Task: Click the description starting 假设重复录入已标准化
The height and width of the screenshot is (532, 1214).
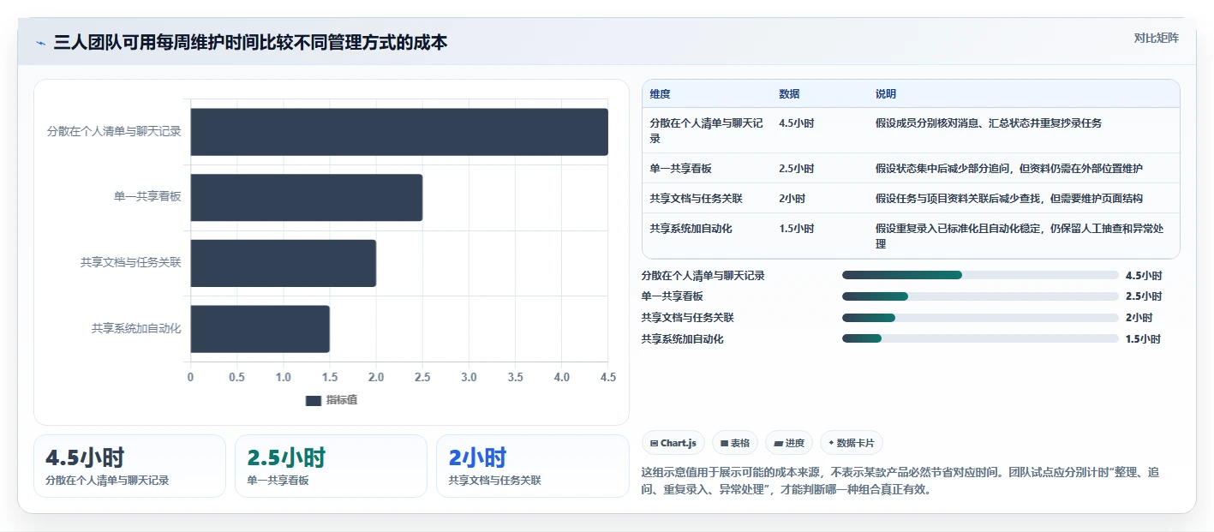Action: [x=1019, y=236]
